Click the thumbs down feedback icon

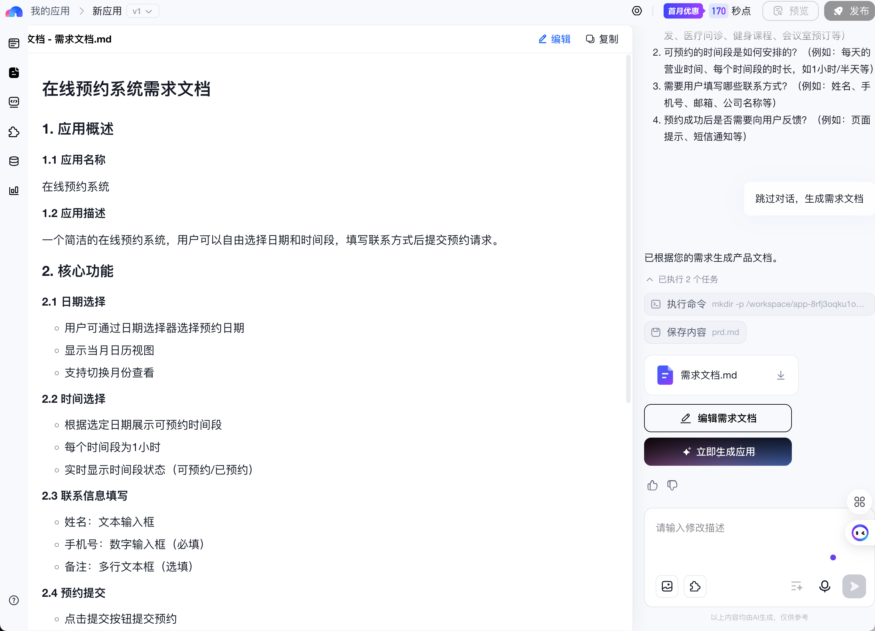[x=672, y=485]
